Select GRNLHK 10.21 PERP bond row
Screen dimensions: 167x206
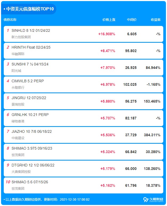point(83,118)
